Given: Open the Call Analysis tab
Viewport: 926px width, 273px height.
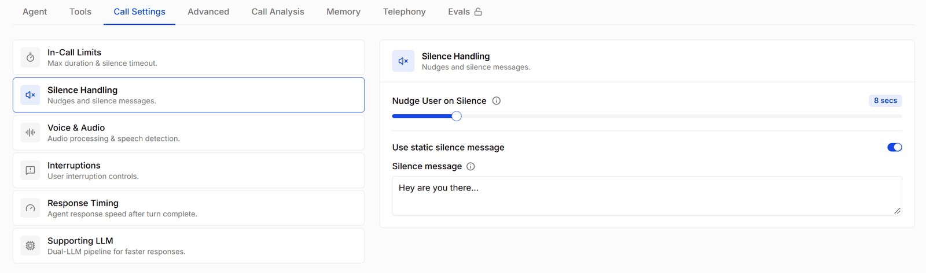Looking at the screenshot, I should 278,12.
